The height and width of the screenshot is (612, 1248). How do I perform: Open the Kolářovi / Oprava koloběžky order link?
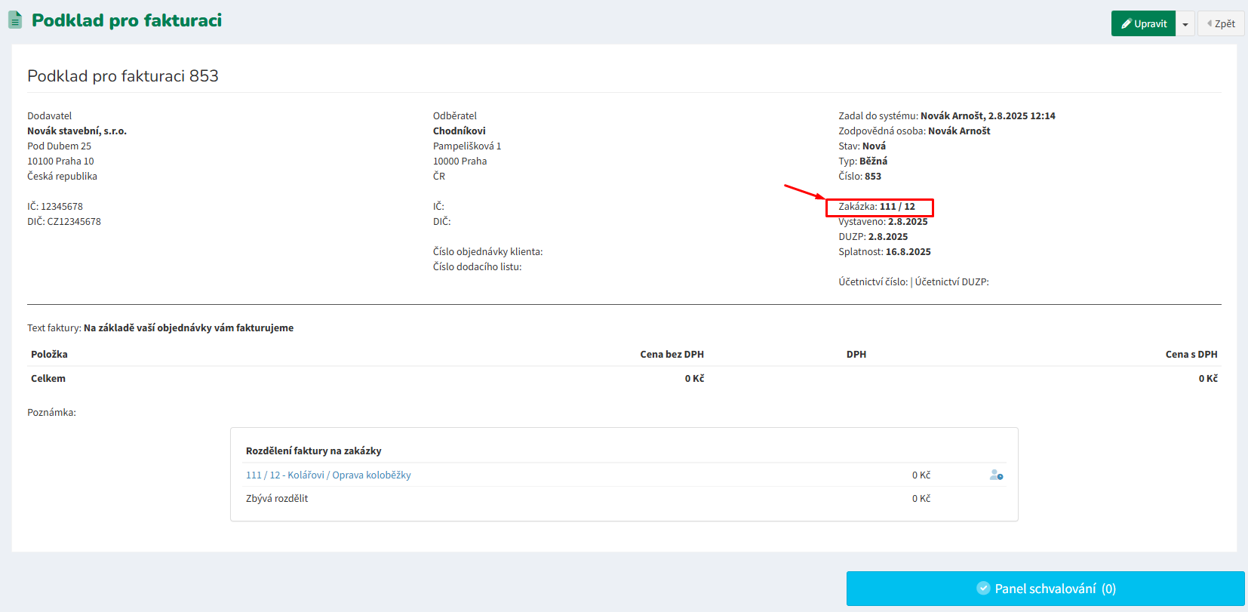click(328, 475)
